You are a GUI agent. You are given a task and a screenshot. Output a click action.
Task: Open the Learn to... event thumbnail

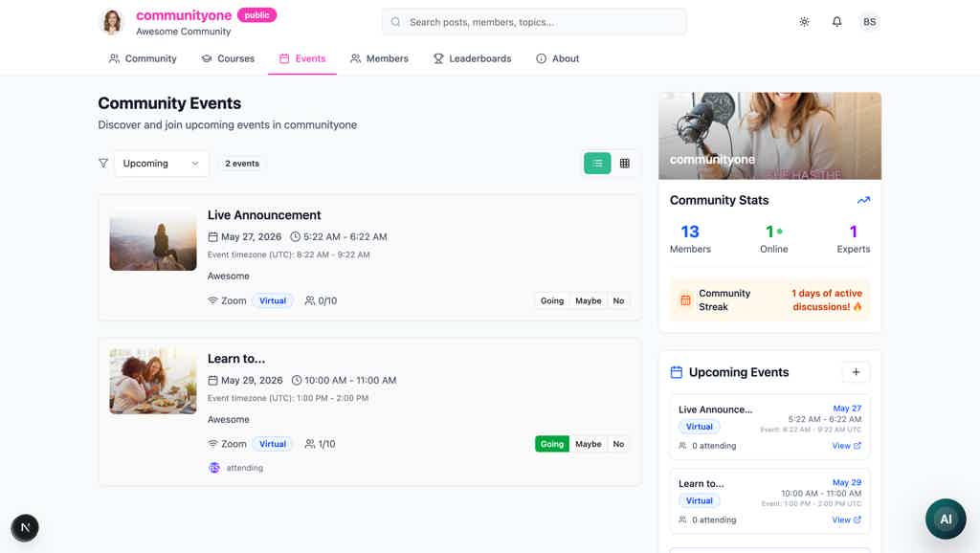click(152, 381)
